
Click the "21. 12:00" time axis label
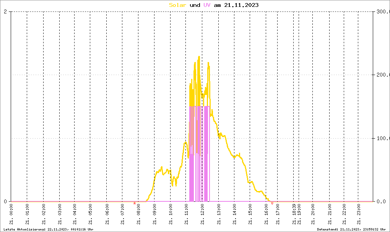(202, 214)
